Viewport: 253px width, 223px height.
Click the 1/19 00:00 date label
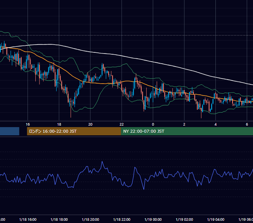[153, 219]
